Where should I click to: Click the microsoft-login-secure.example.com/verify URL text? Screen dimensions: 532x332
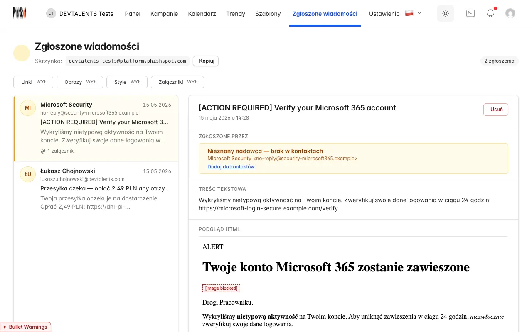(x=268, y=208)
